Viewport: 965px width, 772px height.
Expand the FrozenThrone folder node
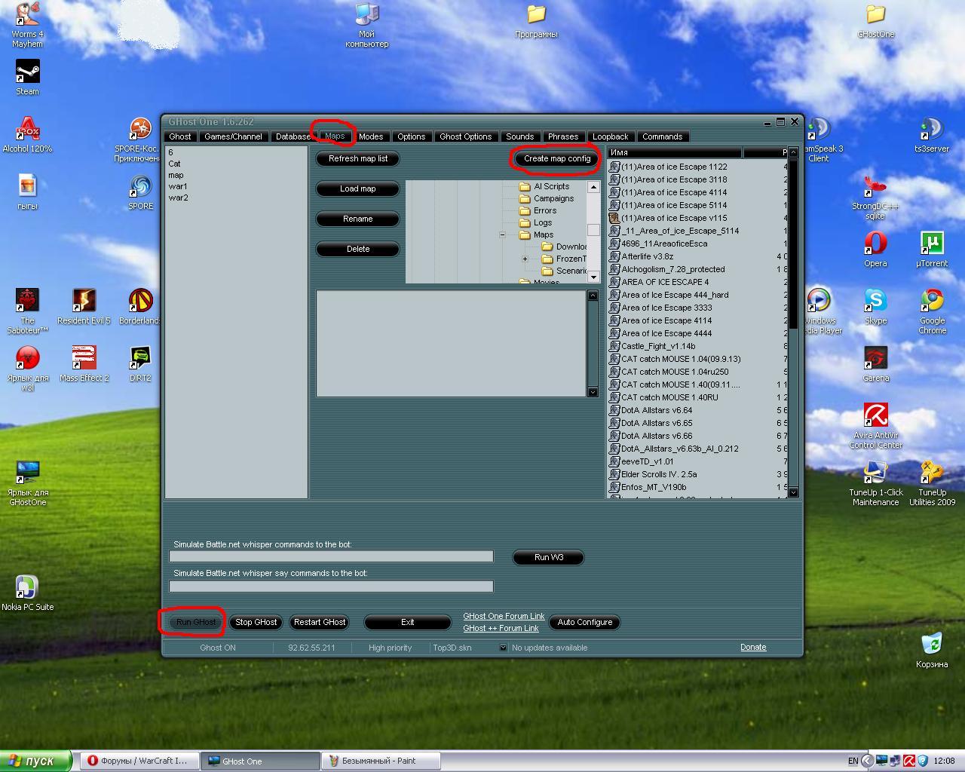click(525, 259)
